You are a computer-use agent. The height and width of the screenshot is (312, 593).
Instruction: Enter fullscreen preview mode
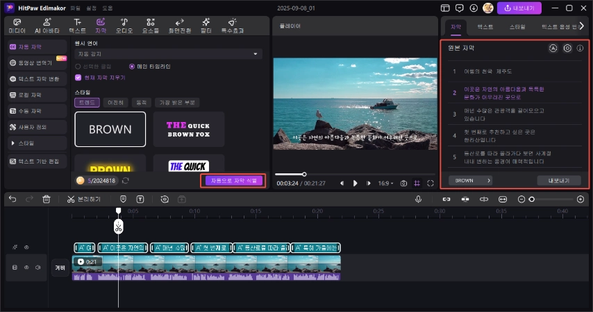[x=431, y=183]
